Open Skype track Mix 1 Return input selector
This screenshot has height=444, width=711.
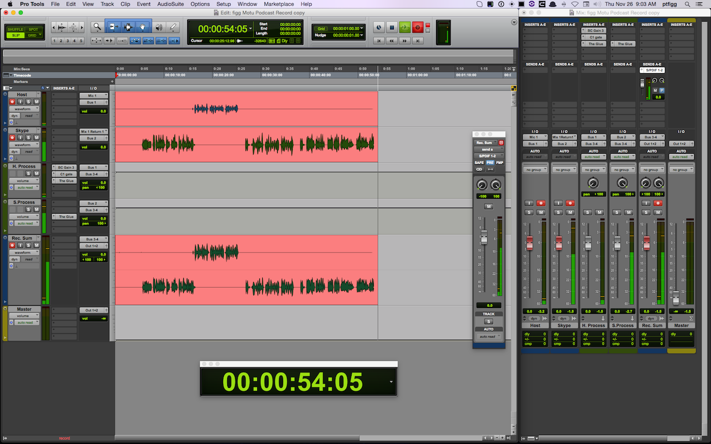[93, 132]
